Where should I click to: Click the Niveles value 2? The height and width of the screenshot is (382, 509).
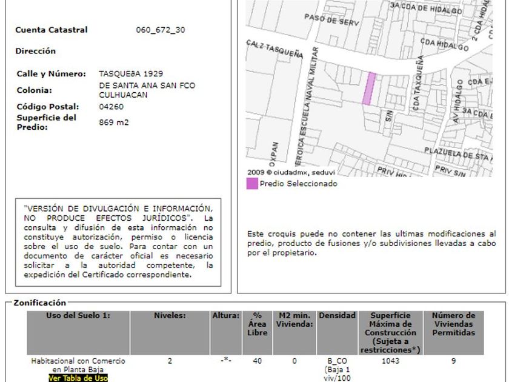[170, 361]
